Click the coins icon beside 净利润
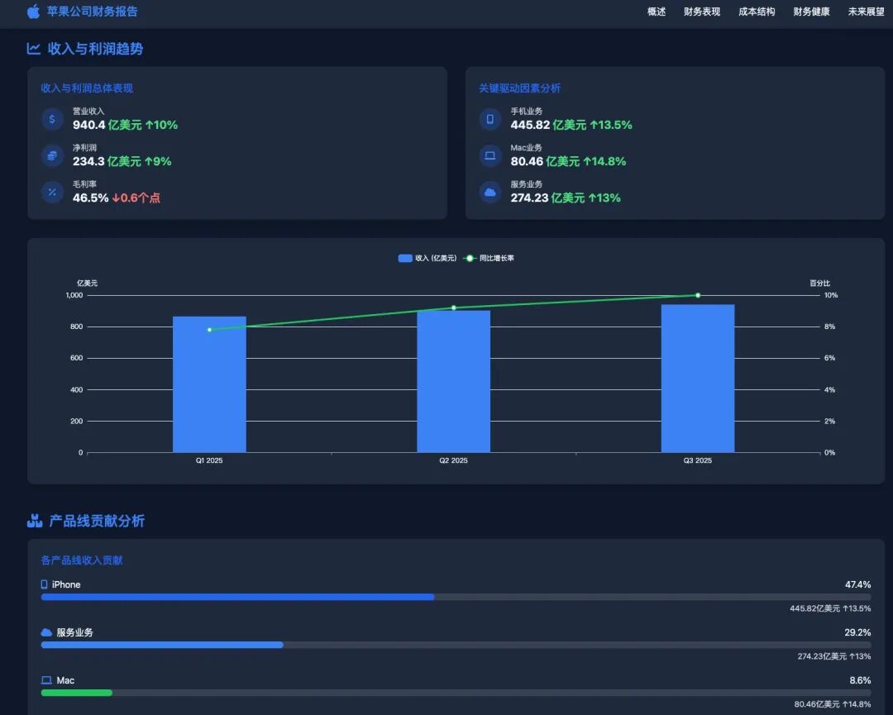Image resolution: width=893 pixels, height=715 pixels. [x=52, y=155]
